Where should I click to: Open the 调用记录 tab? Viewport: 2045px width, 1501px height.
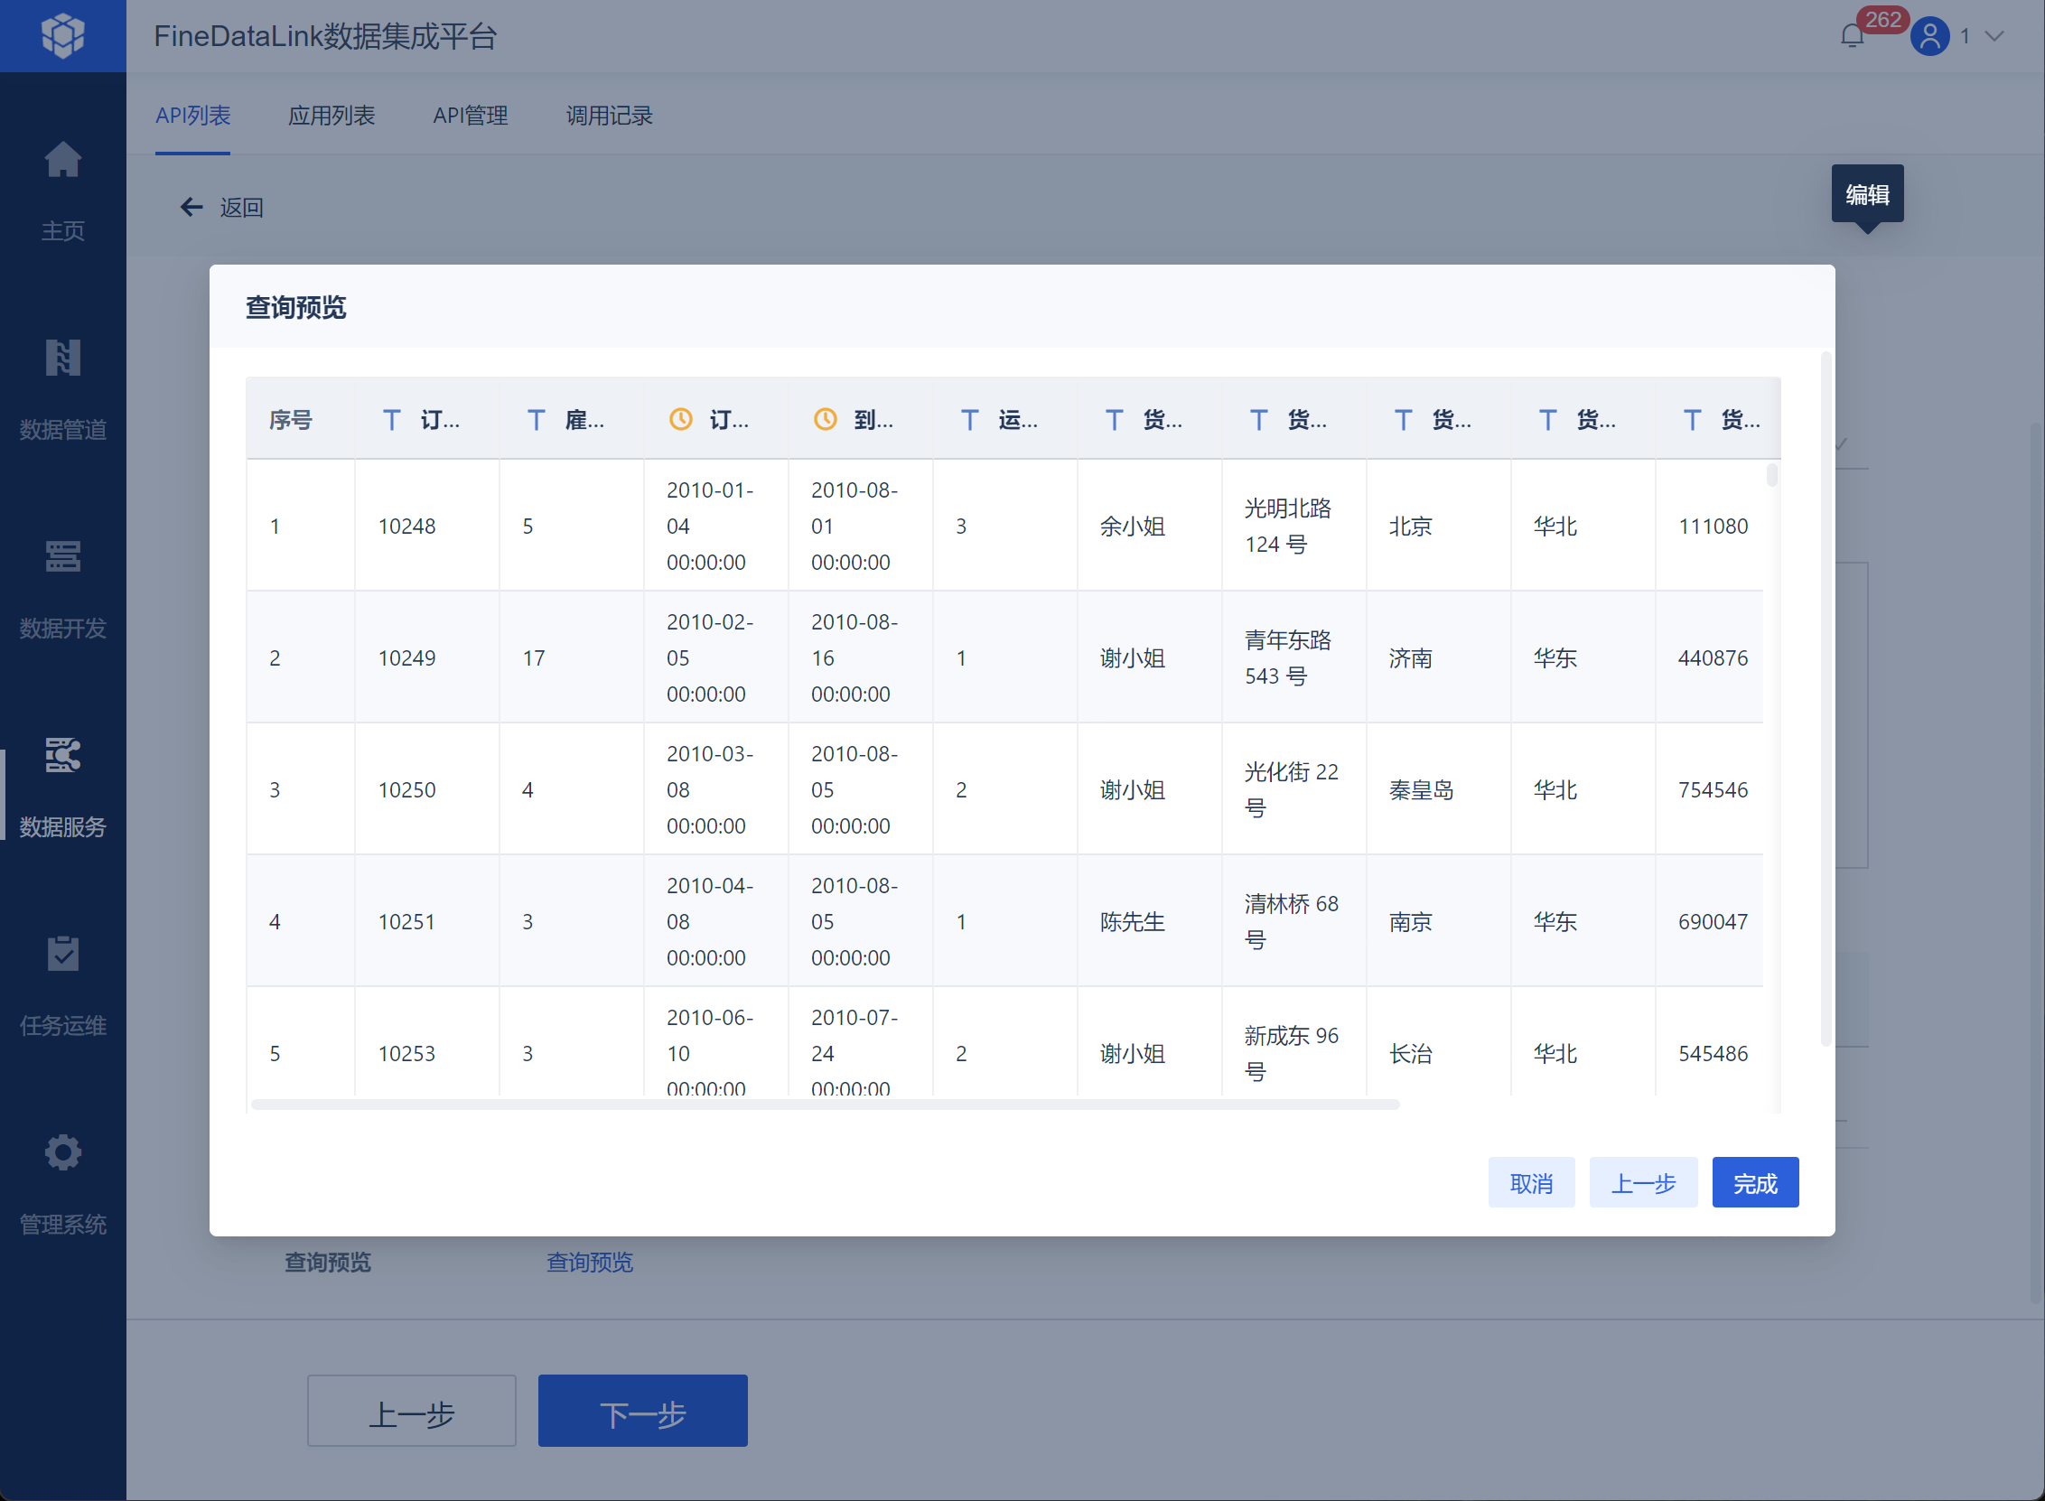pyautogui.click(x=609, y=116)
